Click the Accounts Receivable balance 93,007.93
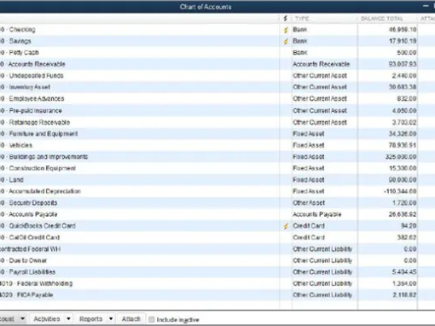Viewport: 435px width, 326px height. coord(403,64)
